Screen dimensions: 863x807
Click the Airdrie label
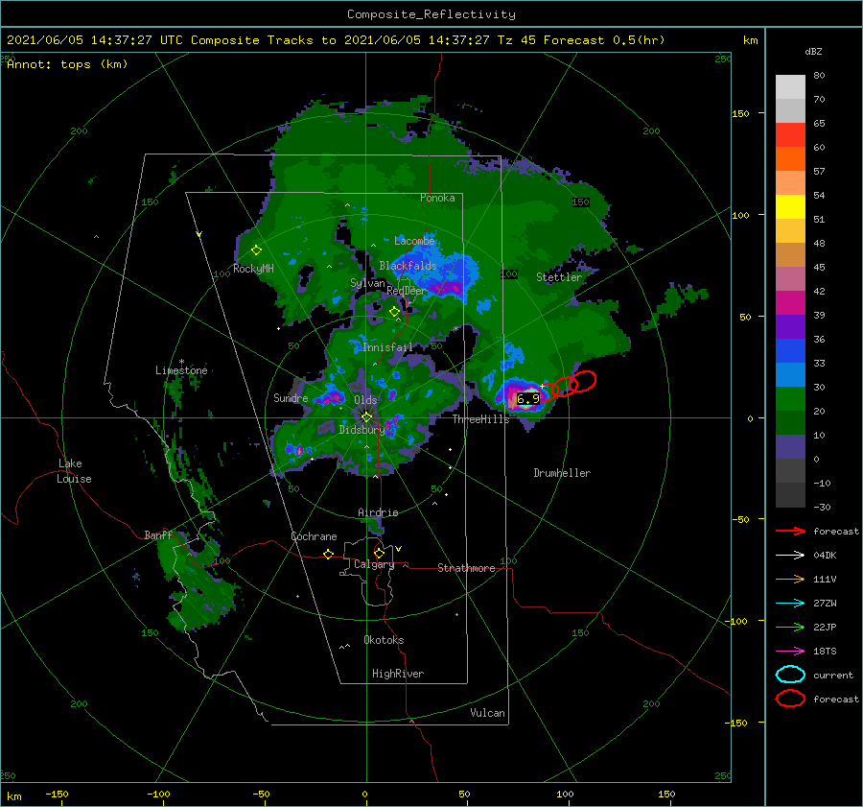click(378, 512)
